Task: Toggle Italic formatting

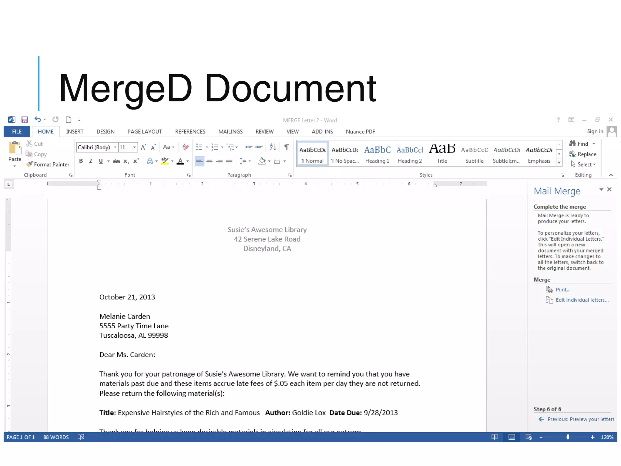Action: tap(91, 161)
